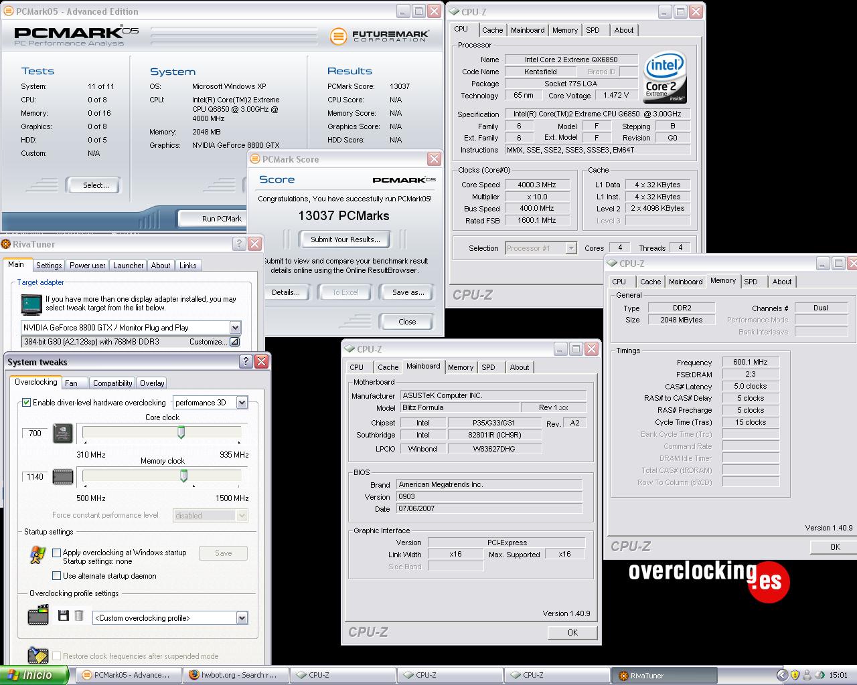Click the overclocking profile film-strip icon
This screenshot has height=685, width=857.
tap(38, 615)
